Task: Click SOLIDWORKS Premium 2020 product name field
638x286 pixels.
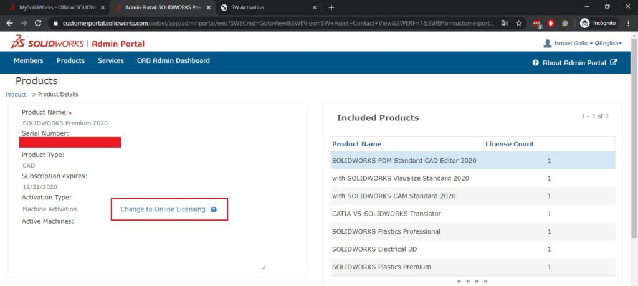Action: pyautogui.click(x=65, y=123)
